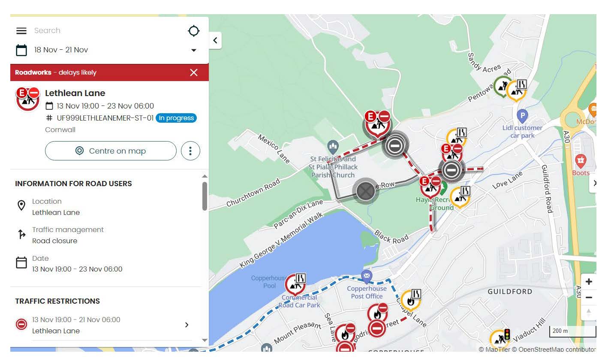Click the OpenStreetMap contributors attribution link
Image resolution: width=608 pixels, height=359 pixels.
click(557, 349)
